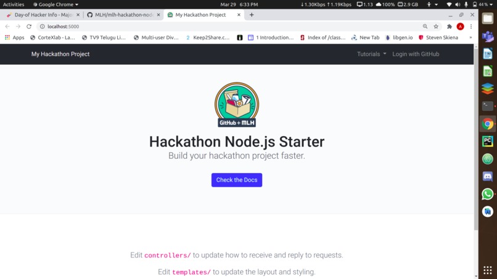Viewport: 497px width, 279px height.
Task: Open a new tab with plus button
Action: pyautogui.click(x=252, y=15)
